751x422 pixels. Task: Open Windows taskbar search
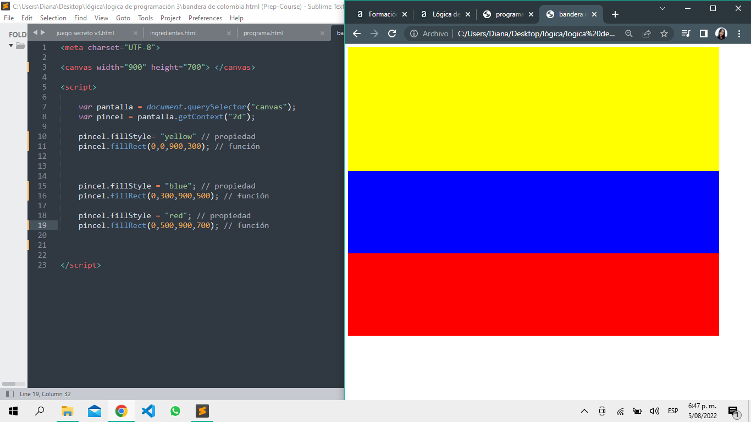(x=40, y=411)
